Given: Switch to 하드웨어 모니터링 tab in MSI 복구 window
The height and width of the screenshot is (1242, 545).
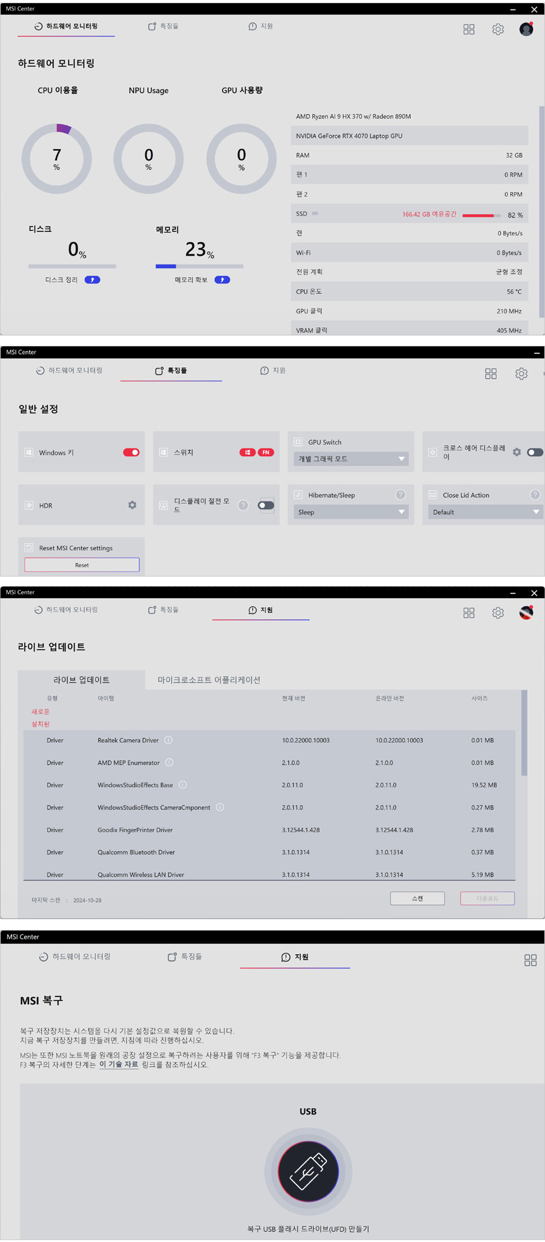Looking at the screenshot, I should (75, 957).
